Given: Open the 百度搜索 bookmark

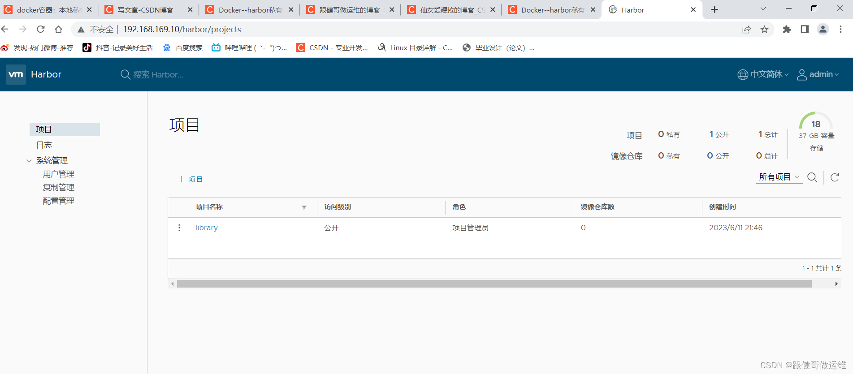Looking at the screenshot, I should (x=182, y=47).
